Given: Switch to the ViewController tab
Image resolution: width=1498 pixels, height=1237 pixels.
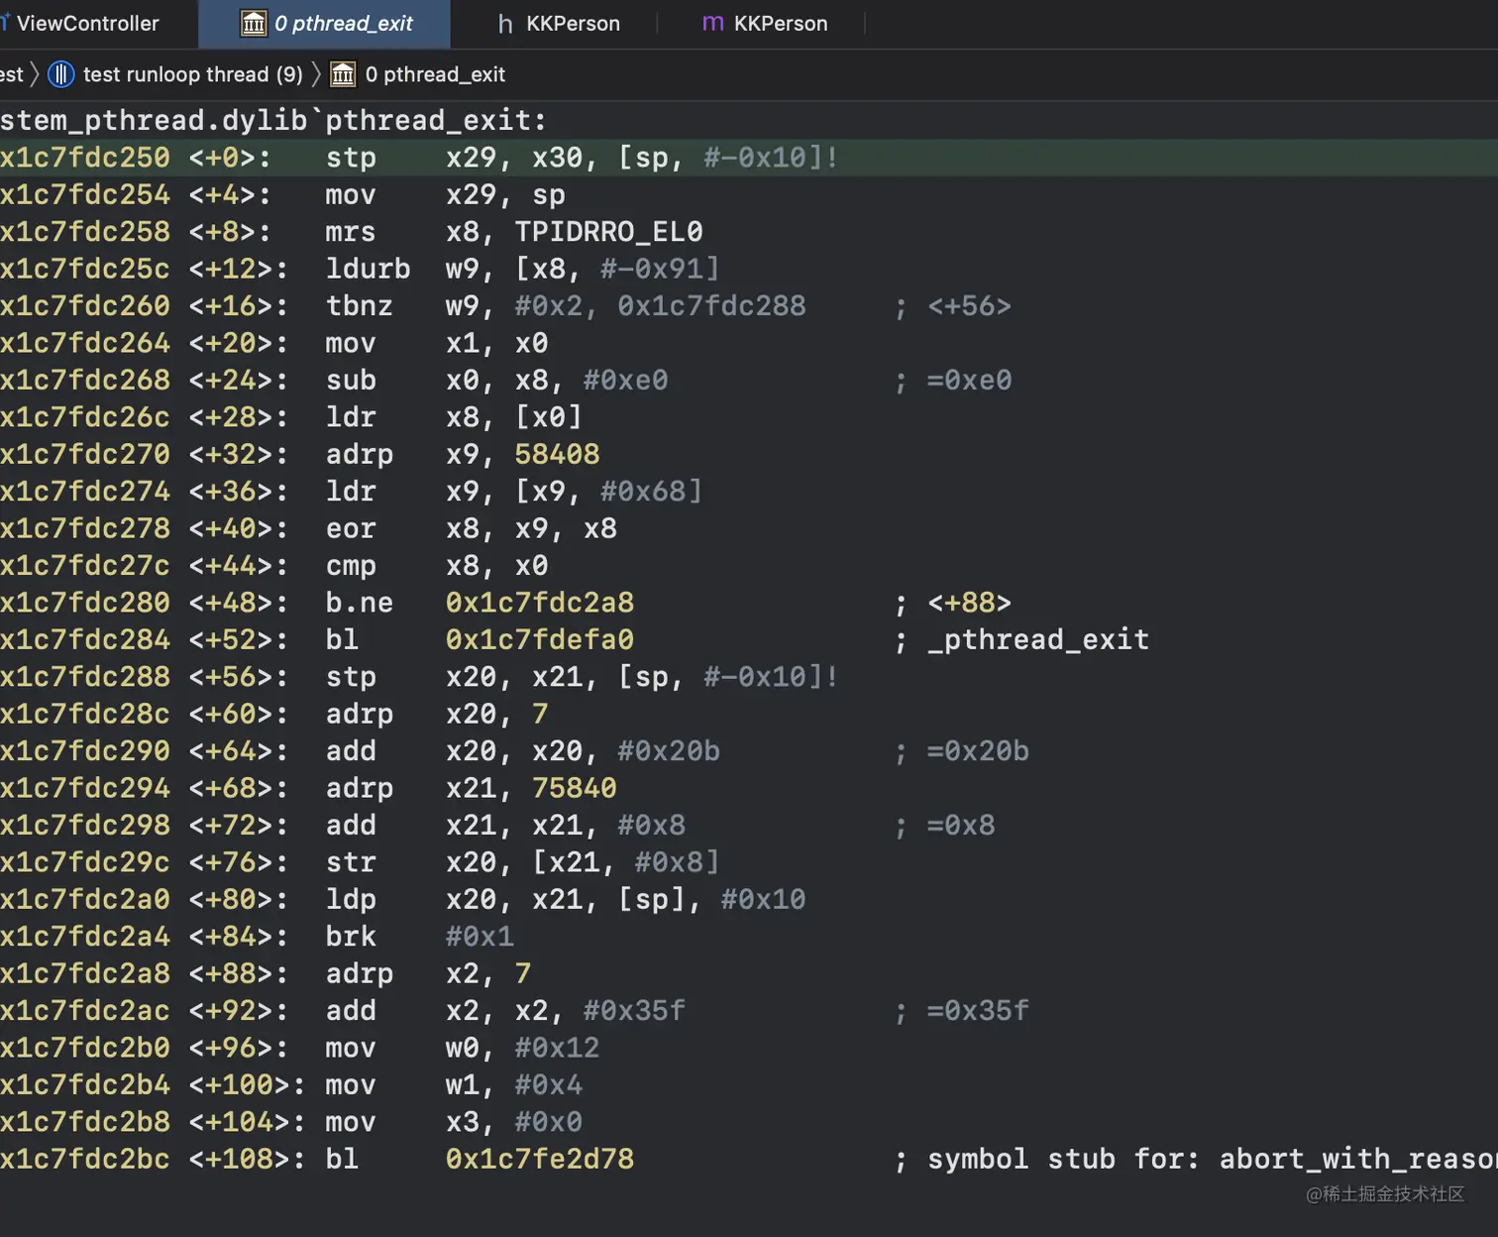Looking at the screenshot, I should point(87,23).
